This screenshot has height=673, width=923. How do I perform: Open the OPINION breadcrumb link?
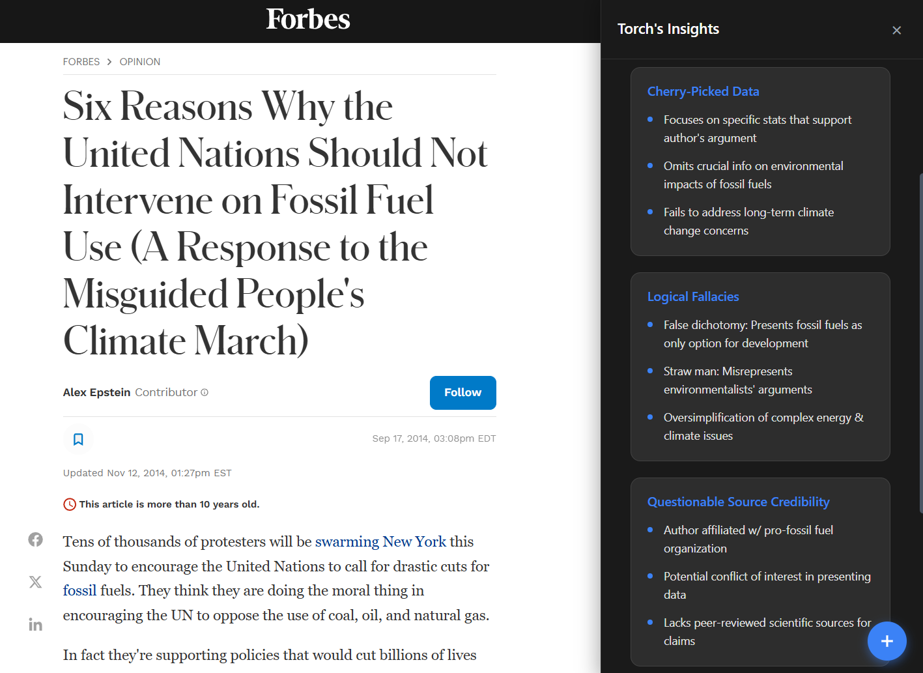(x=139, y=62)
